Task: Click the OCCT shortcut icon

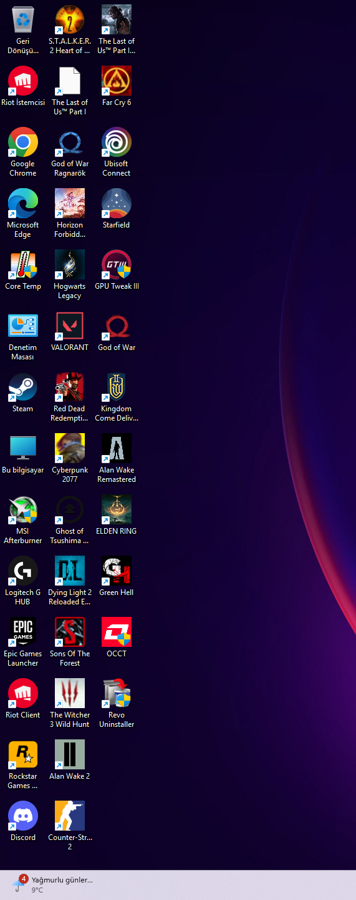Action: 117,633
